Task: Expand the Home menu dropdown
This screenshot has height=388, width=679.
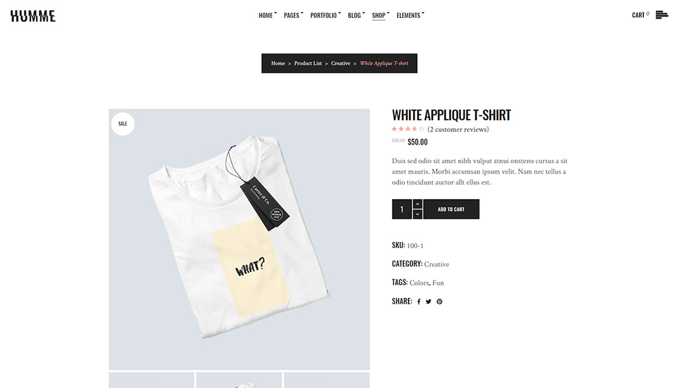Action: (268, 15)
